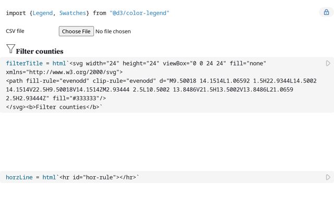The width and height of the screenshot is (334, 208).
Task: Click the lock icon at top right
Action: [326, 12]
